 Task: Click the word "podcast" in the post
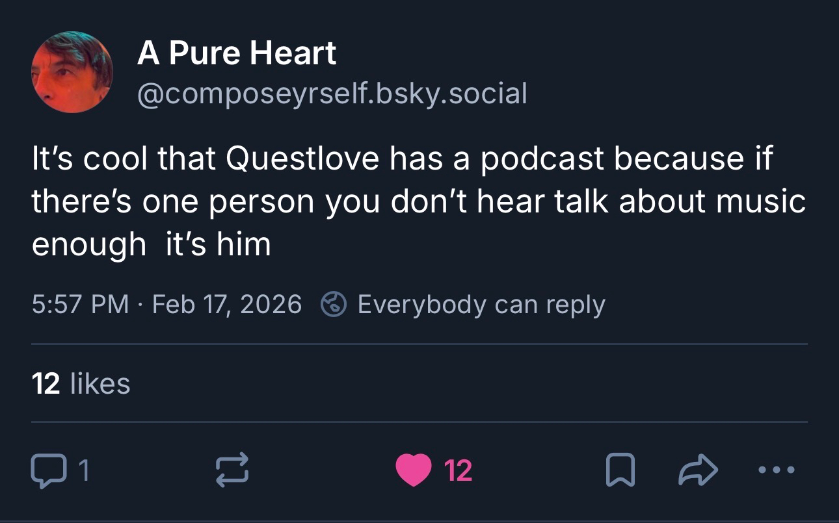point(543,160)
